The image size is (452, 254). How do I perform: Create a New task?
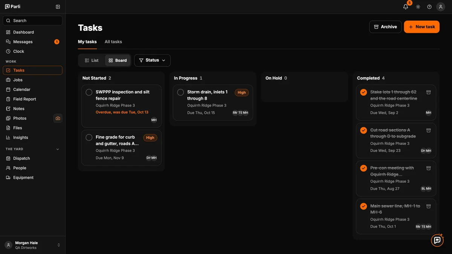coord(421,27)
